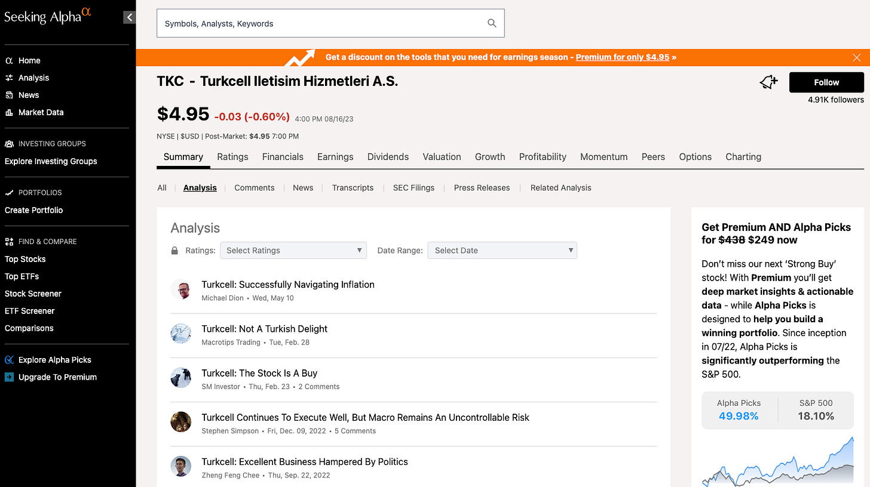Click the Analysis icon in sidebar
The height and width of the screenshot is (487, 870).
(x=9, y=78)
